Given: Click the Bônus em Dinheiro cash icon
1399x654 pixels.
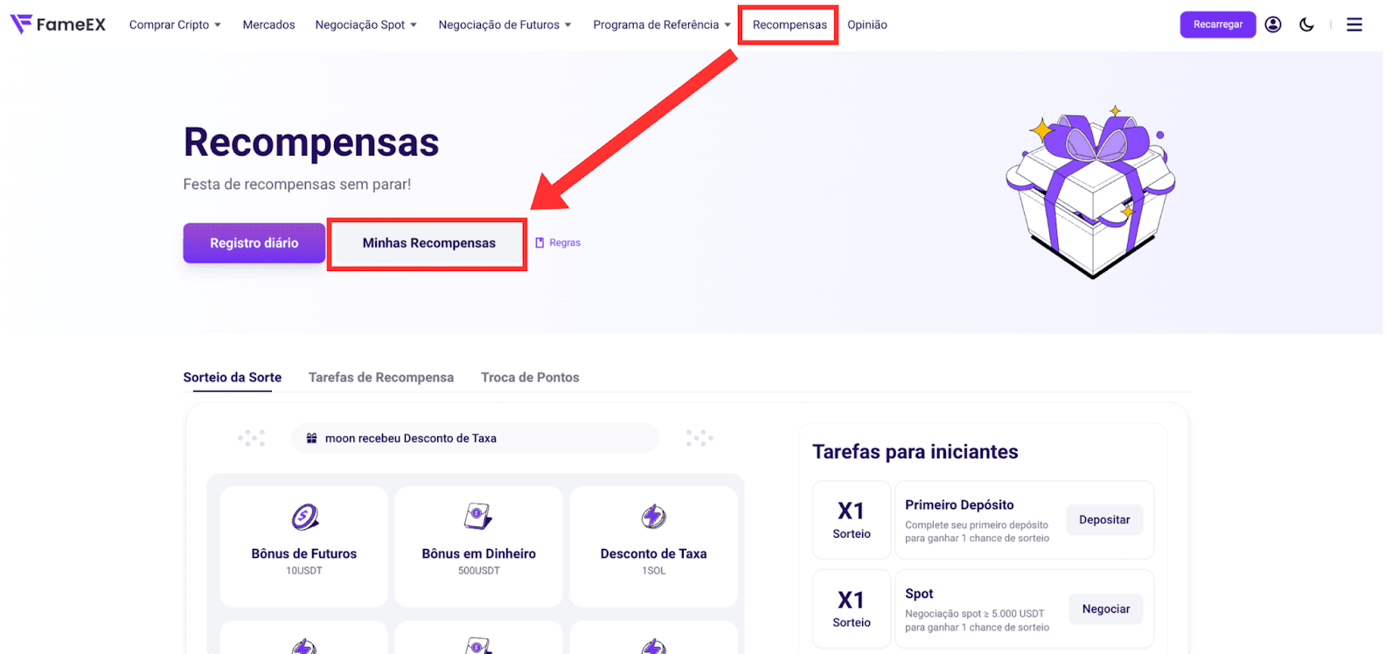Looking at the screenshot, I should tap(478, 517).
